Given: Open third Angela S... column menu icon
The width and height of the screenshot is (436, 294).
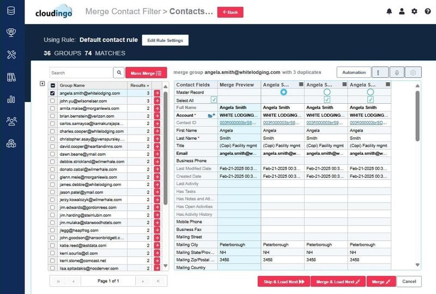Looking at the screenshot, I should point(387,84).
